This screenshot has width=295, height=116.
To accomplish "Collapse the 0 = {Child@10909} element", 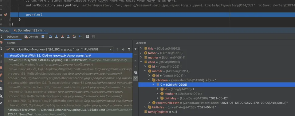I will 153,85.
